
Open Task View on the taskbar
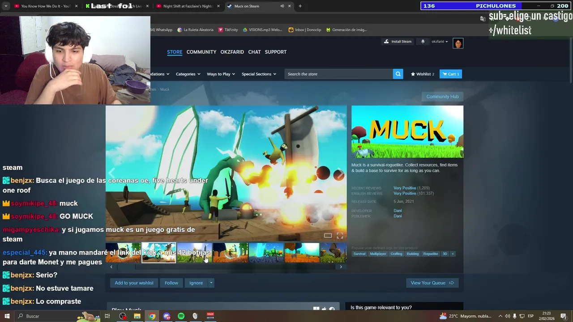107,316
